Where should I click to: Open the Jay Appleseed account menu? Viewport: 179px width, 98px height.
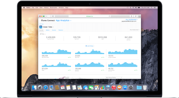[132, 20]
